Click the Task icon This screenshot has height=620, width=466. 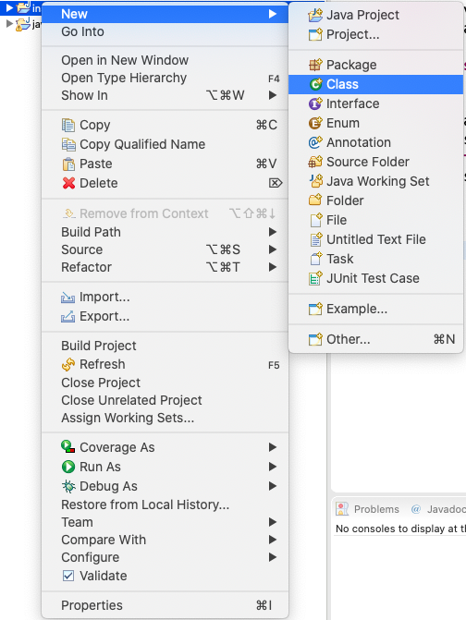point(315,259)
